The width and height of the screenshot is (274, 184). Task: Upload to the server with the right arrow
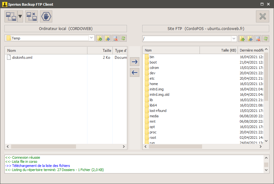tap(135, 62)
